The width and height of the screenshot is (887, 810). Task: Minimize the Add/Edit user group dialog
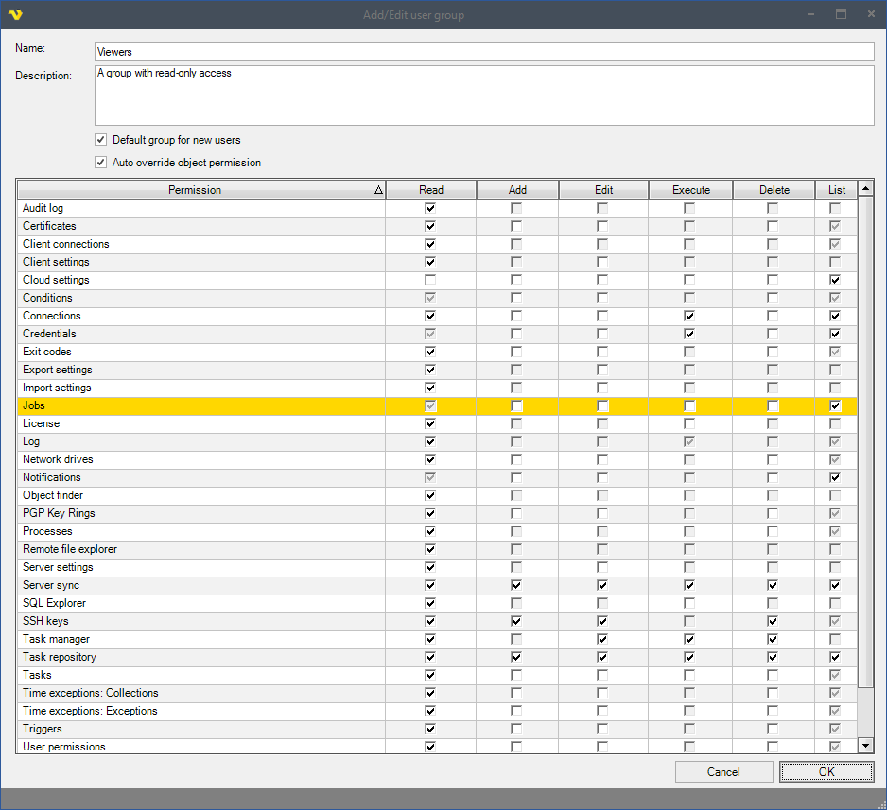pyautogui.click(x=811, y=15)
